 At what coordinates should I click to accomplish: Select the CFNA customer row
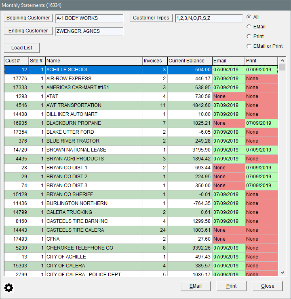141,239
